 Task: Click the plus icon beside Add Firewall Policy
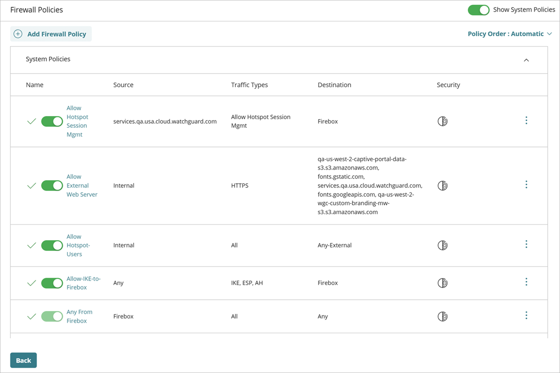tap(18, 34)
